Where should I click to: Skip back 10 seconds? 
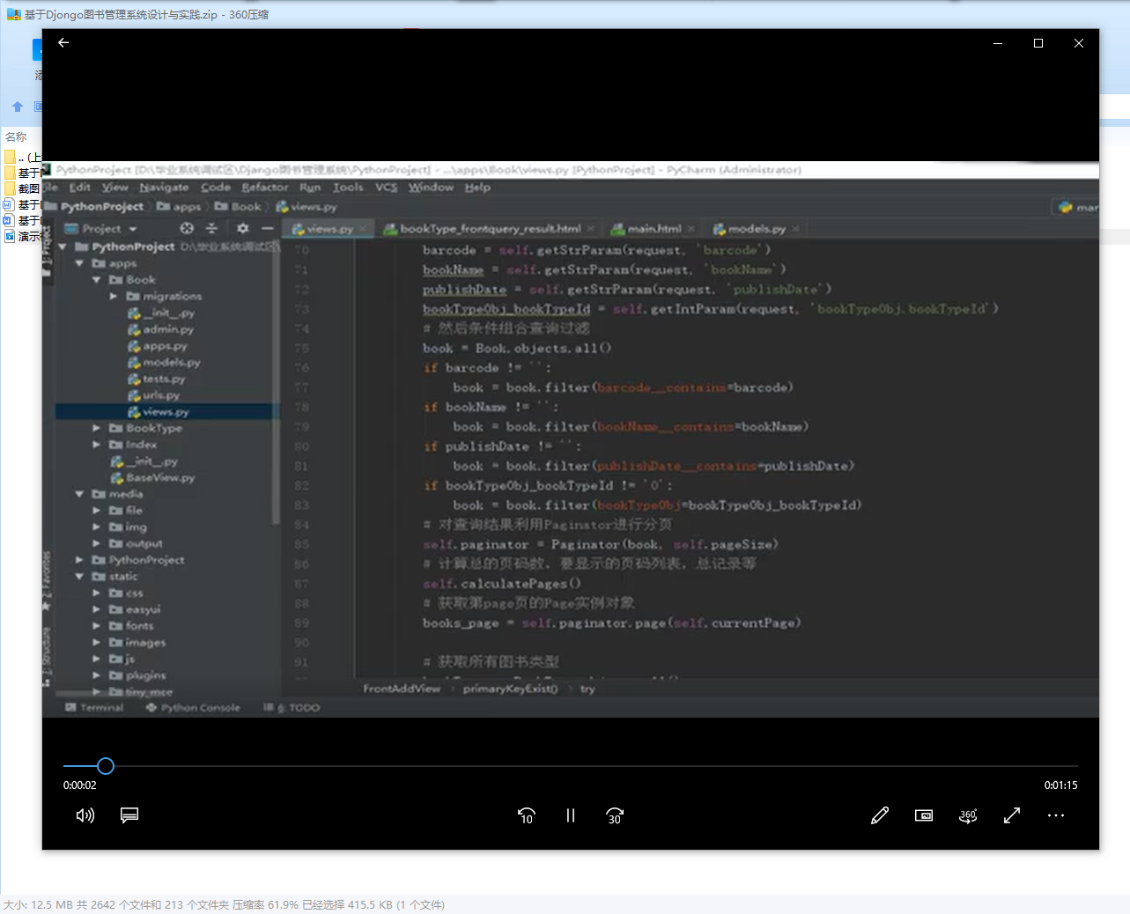coord(527,815)
